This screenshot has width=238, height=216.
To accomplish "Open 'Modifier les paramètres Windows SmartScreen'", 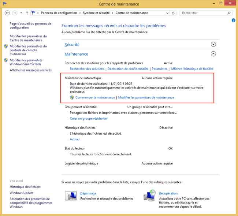I will tap(26, 62).
